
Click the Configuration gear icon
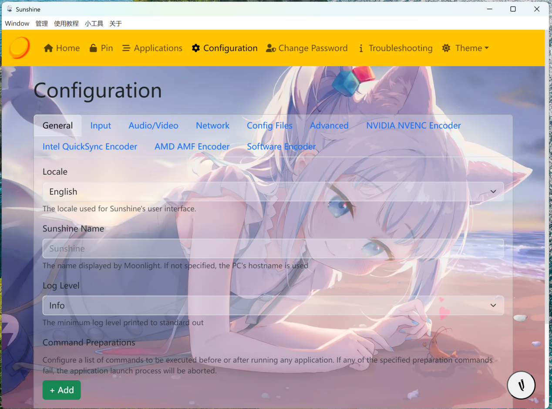[196, 48]
